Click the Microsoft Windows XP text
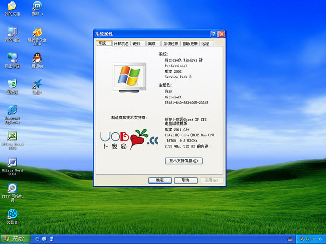 [183, 60]
